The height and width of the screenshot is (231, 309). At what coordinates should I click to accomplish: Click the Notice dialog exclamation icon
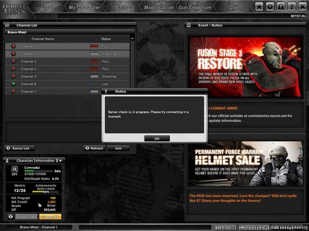tap(106, 91)
